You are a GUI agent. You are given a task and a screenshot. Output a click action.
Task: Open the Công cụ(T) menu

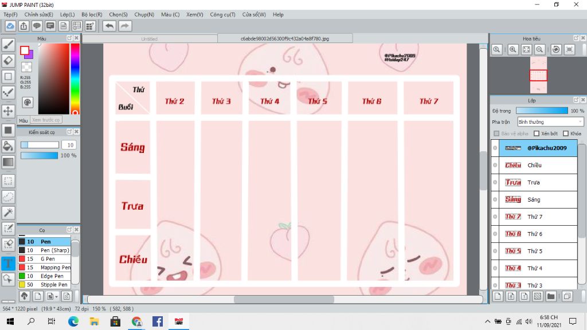click(x=222, y=14)
